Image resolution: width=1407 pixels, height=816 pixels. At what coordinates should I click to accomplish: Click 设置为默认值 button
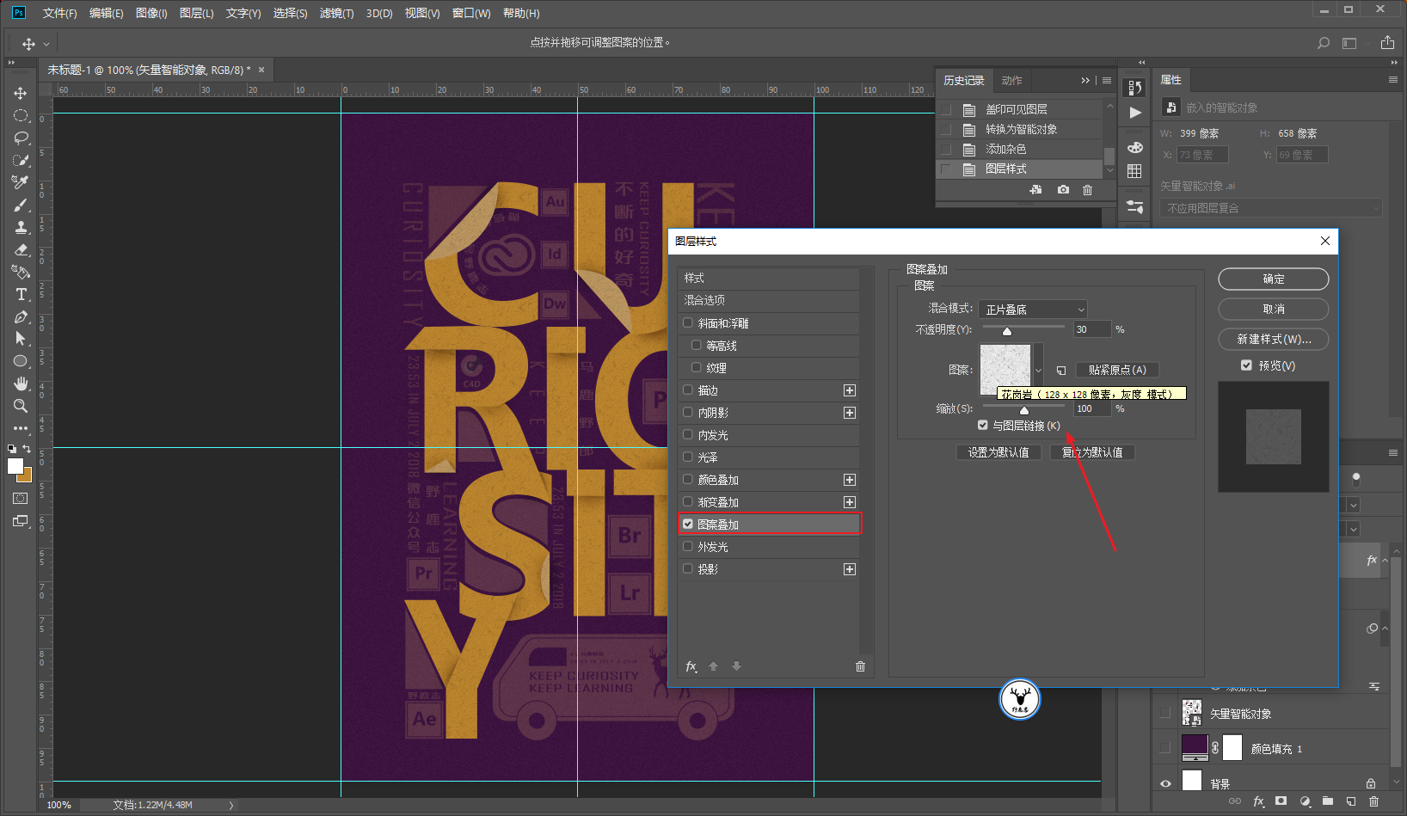coord(998,452)
